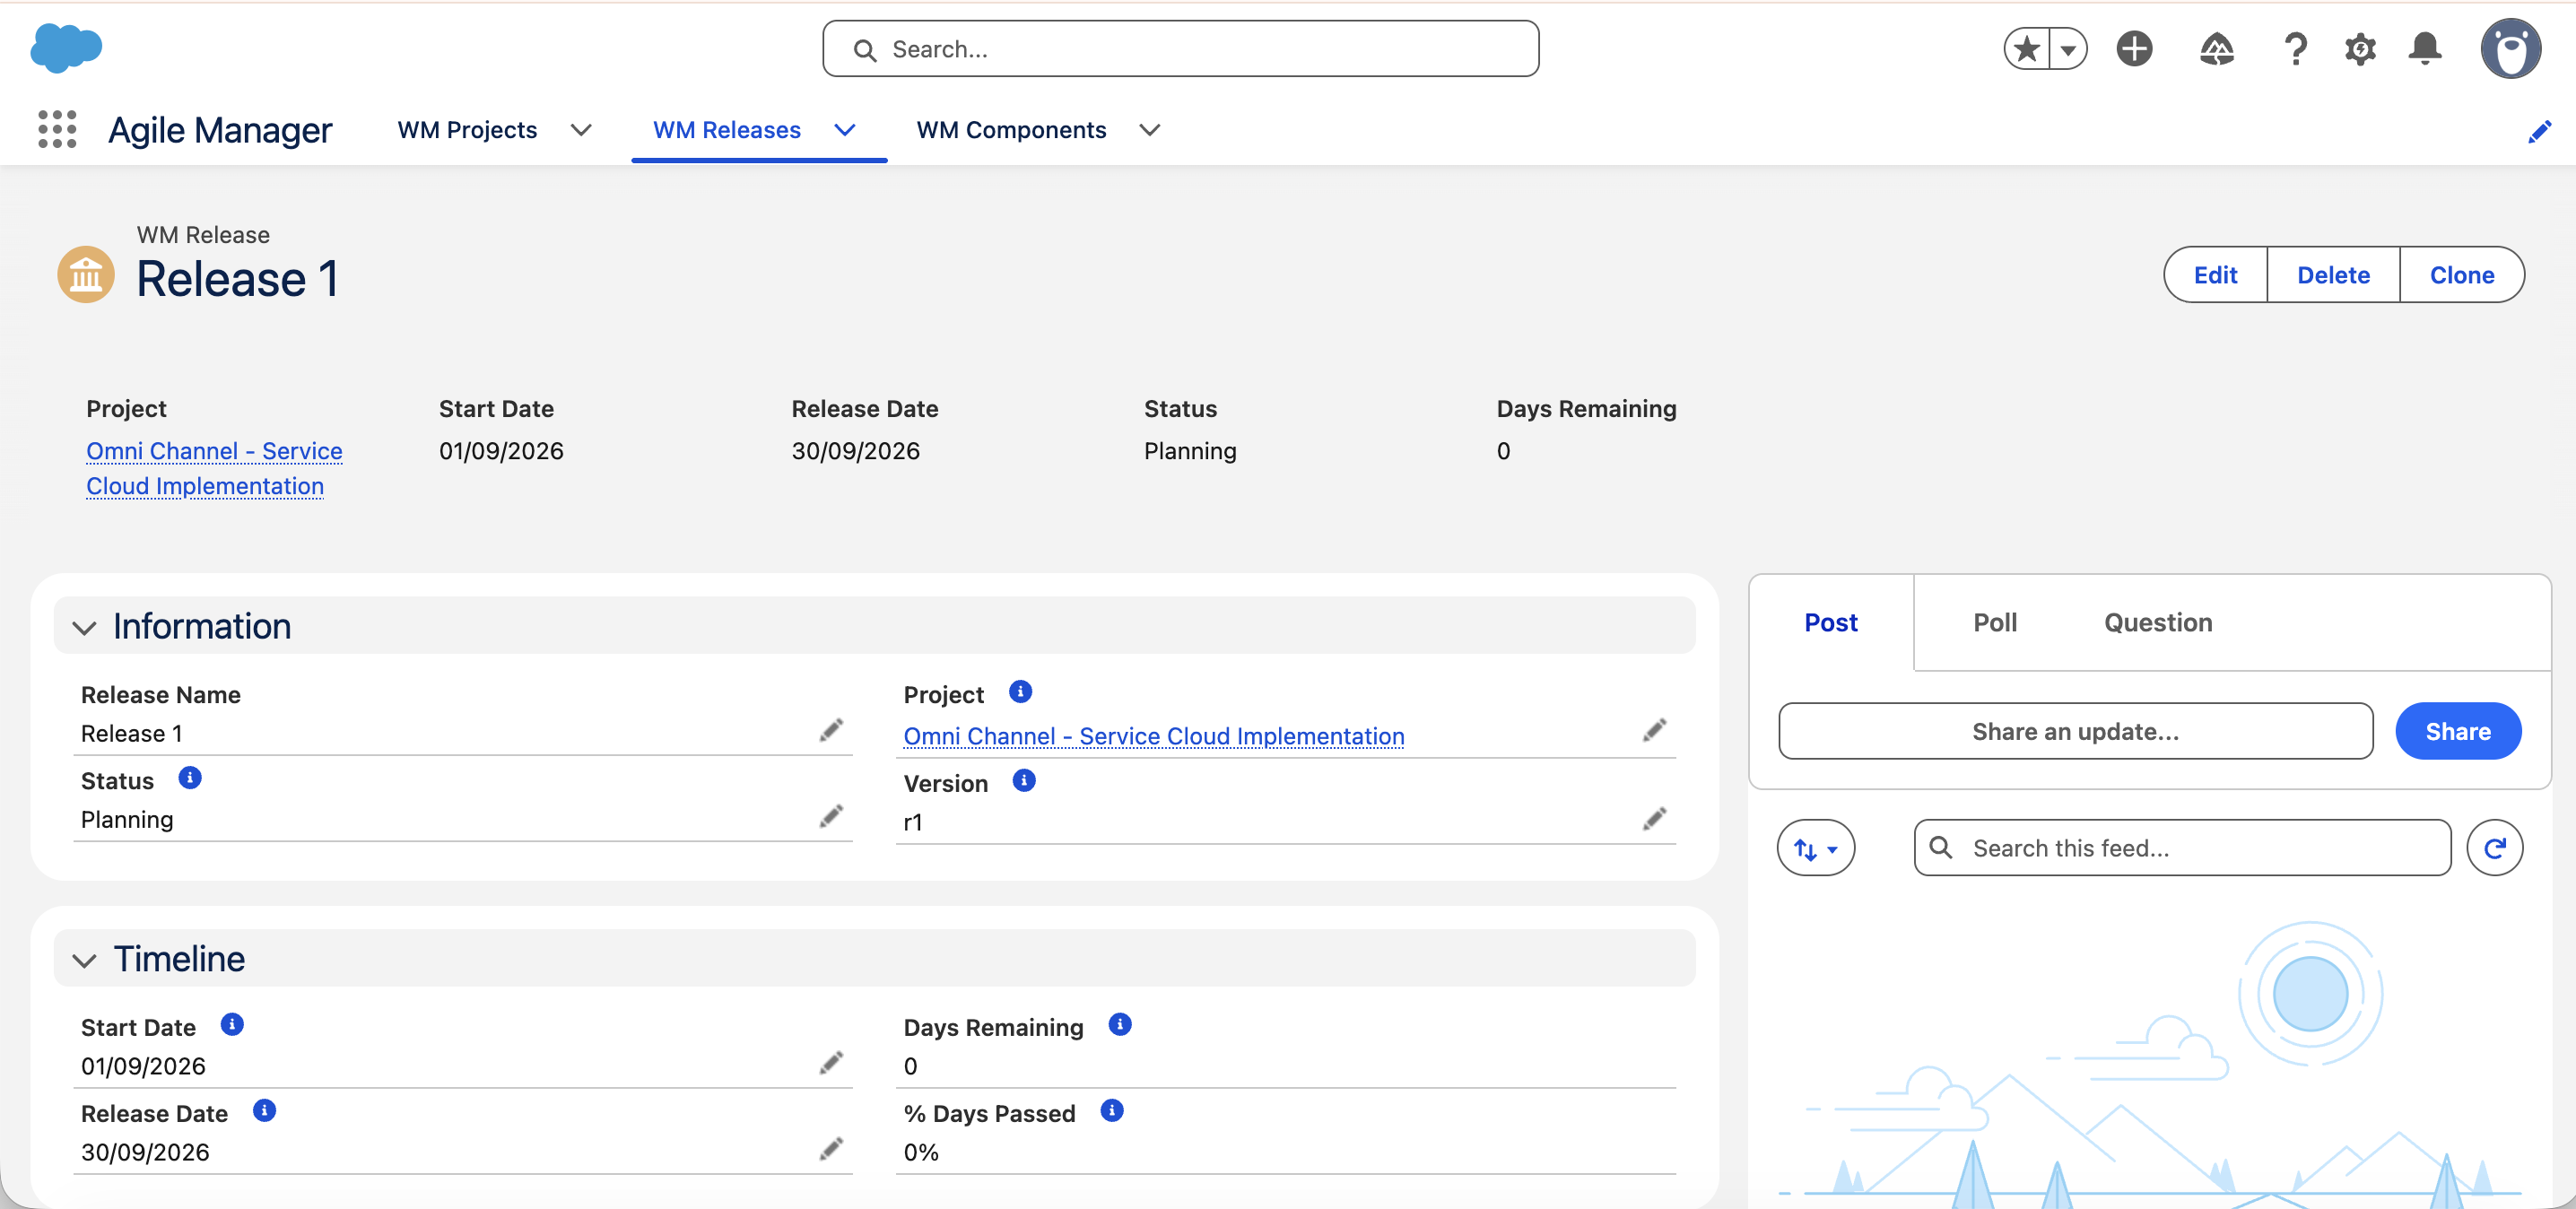
Task: Open the WM Projects tab
Action: pos(467,130)
